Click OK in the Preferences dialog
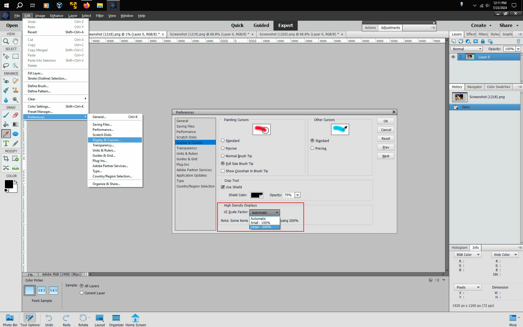Screen dimensions: 523x327 385,121
